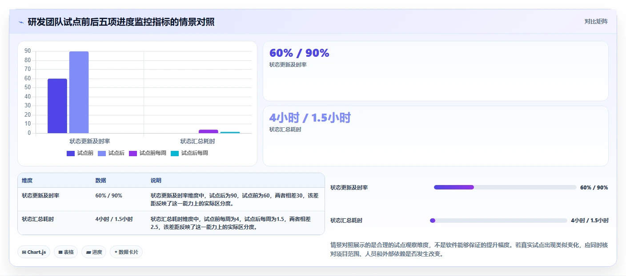Click the 数据卡片 tag chip
Viewport: 626px width, 276px height.
click(126, 252)
